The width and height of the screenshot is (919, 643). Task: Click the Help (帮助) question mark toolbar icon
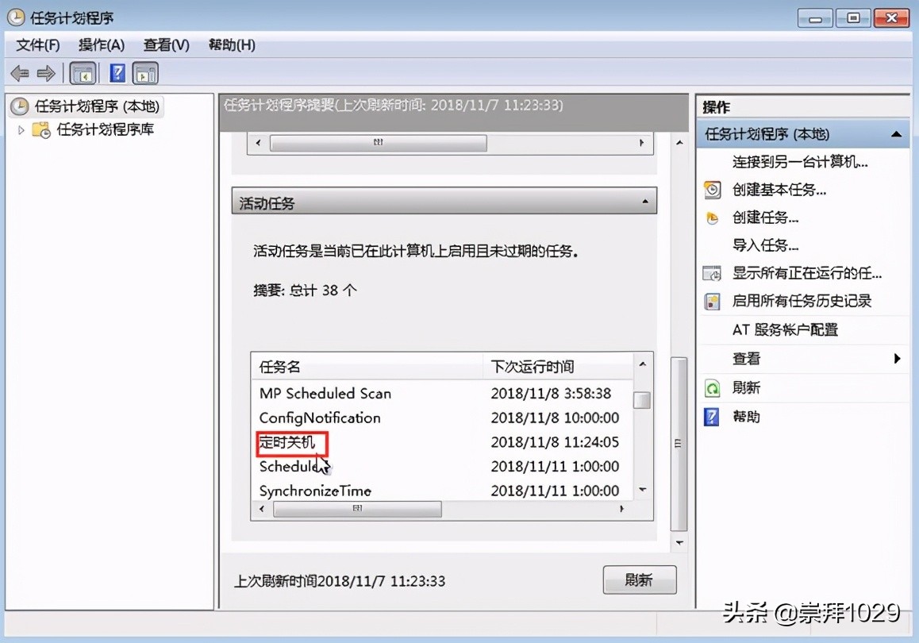pos(116,72)
